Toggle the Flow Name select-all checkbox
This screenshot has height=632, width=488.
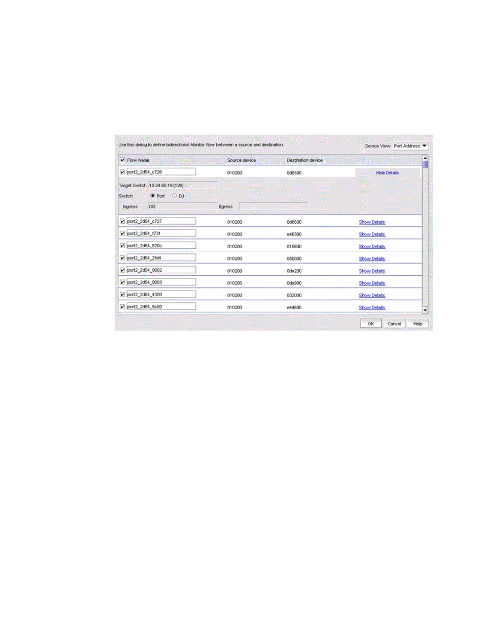(122, 160)
